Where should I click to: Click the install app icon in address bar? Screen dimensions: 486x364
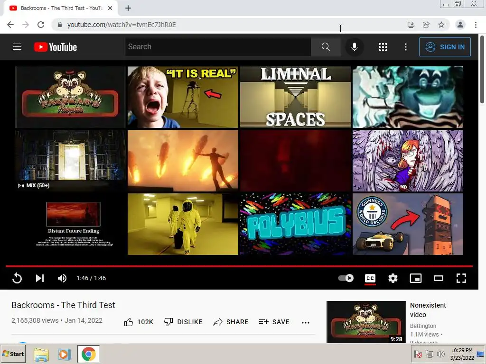point(411,25)
